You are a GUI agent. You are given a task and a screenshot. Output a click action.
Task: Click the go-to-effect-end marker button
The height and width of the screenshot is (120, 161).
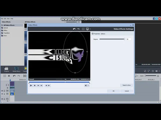(49, 85)
